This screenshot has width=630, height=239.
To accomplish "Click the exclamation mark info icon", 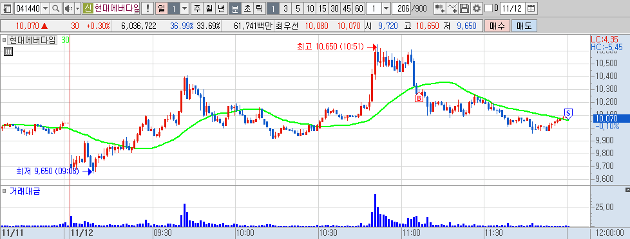I will click(148, 8).
